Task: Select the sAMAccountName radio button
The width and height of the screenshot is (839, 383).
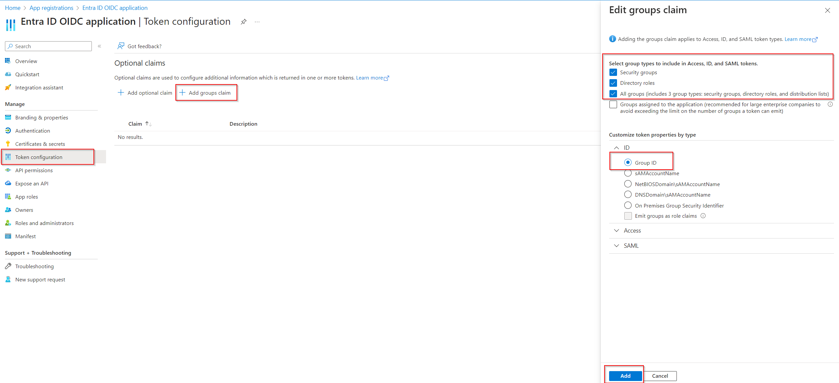Action: [628, 173]
